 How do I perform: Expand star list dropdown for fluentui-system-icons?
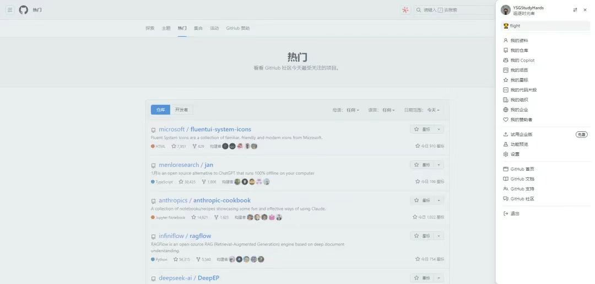click(x=439, y=129)
